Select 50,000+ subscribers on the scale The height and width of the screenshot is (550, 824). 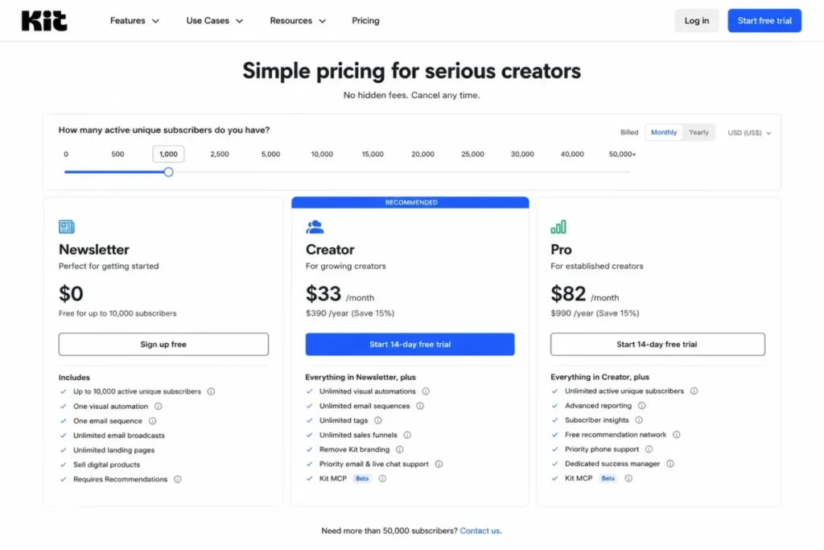point(622,154)
